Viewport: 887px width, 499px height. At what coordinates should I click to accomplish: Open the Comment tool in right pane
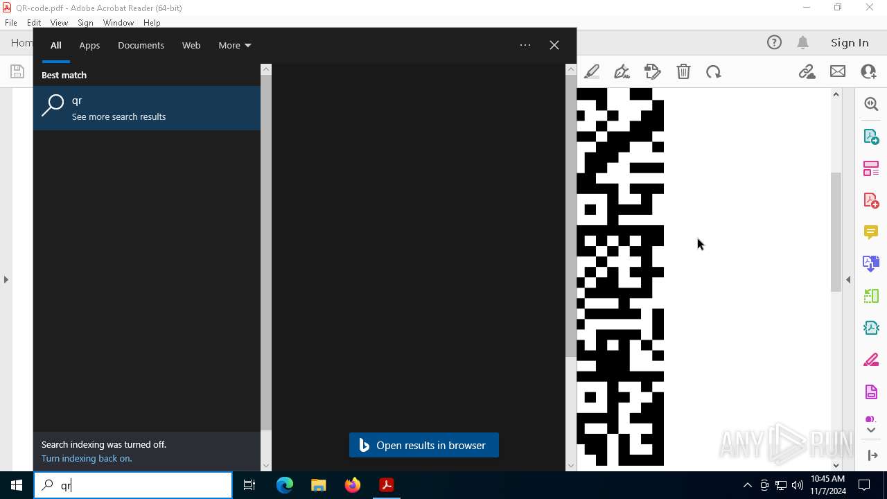pyautogui.click(x=871, y=231)
